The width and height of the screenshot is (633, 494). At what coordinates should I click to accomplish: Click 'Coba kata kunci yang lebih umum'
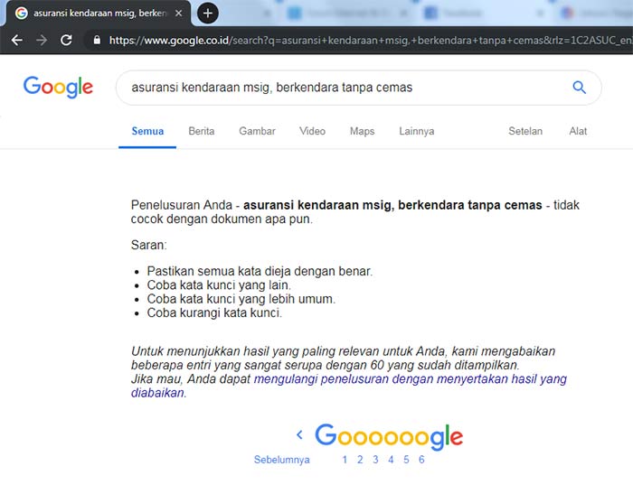241,299
